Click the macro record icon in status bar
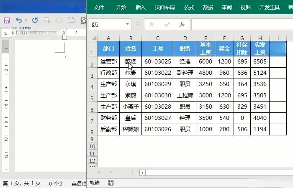293x188 pixels. coord(111,183)
